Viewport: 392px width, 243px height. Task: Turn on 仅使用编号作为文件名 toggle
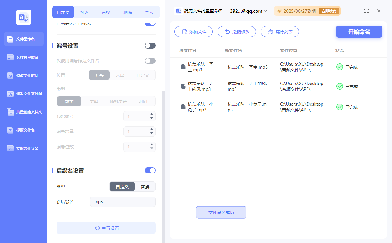pos(150,61)
